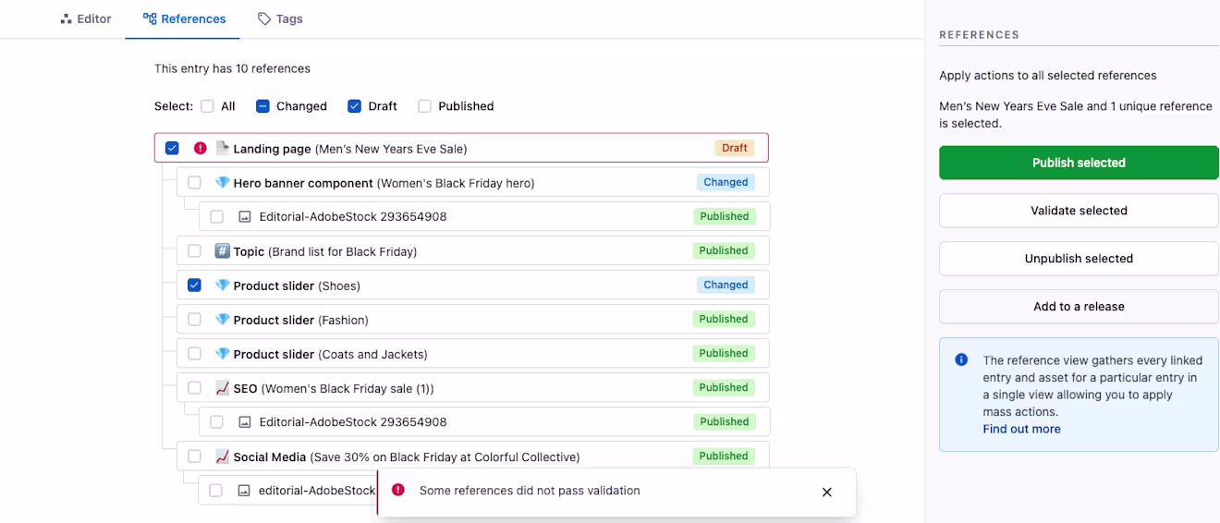The width and height of the screenshot is (1220, 523).
Task: Deselect the Landing page reference checkbox
Action: [172, 148]
